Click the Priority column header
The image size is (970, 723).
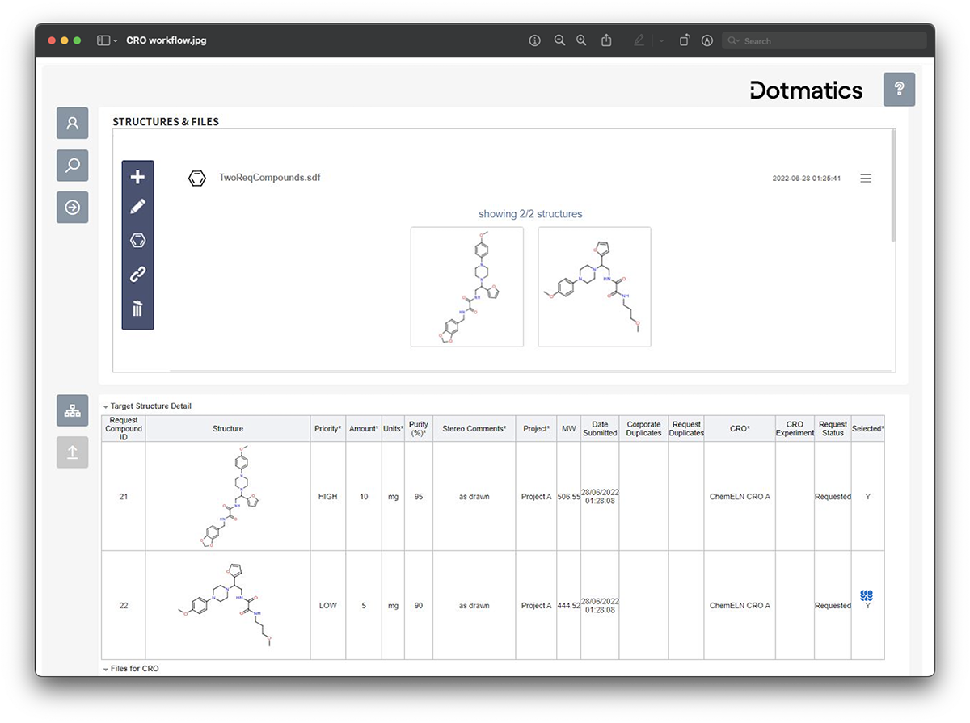[327, 429]
